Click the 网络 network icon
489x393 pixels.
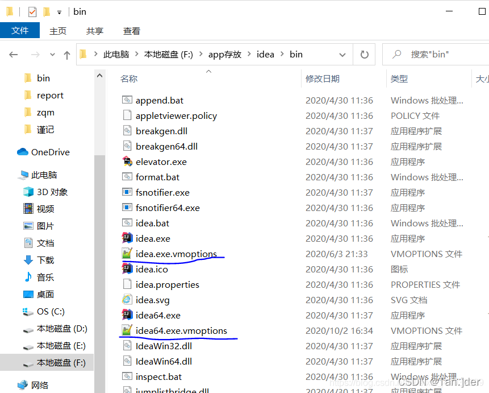(x=23, y=385)
